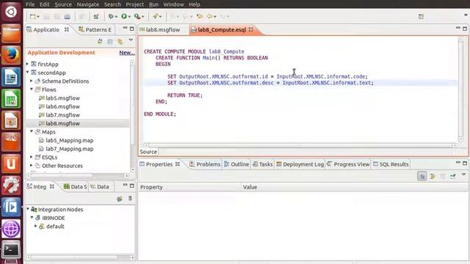Switch to the Patterns Explorer tab
This screenshot has width=470, height=264.
[95, 29]
